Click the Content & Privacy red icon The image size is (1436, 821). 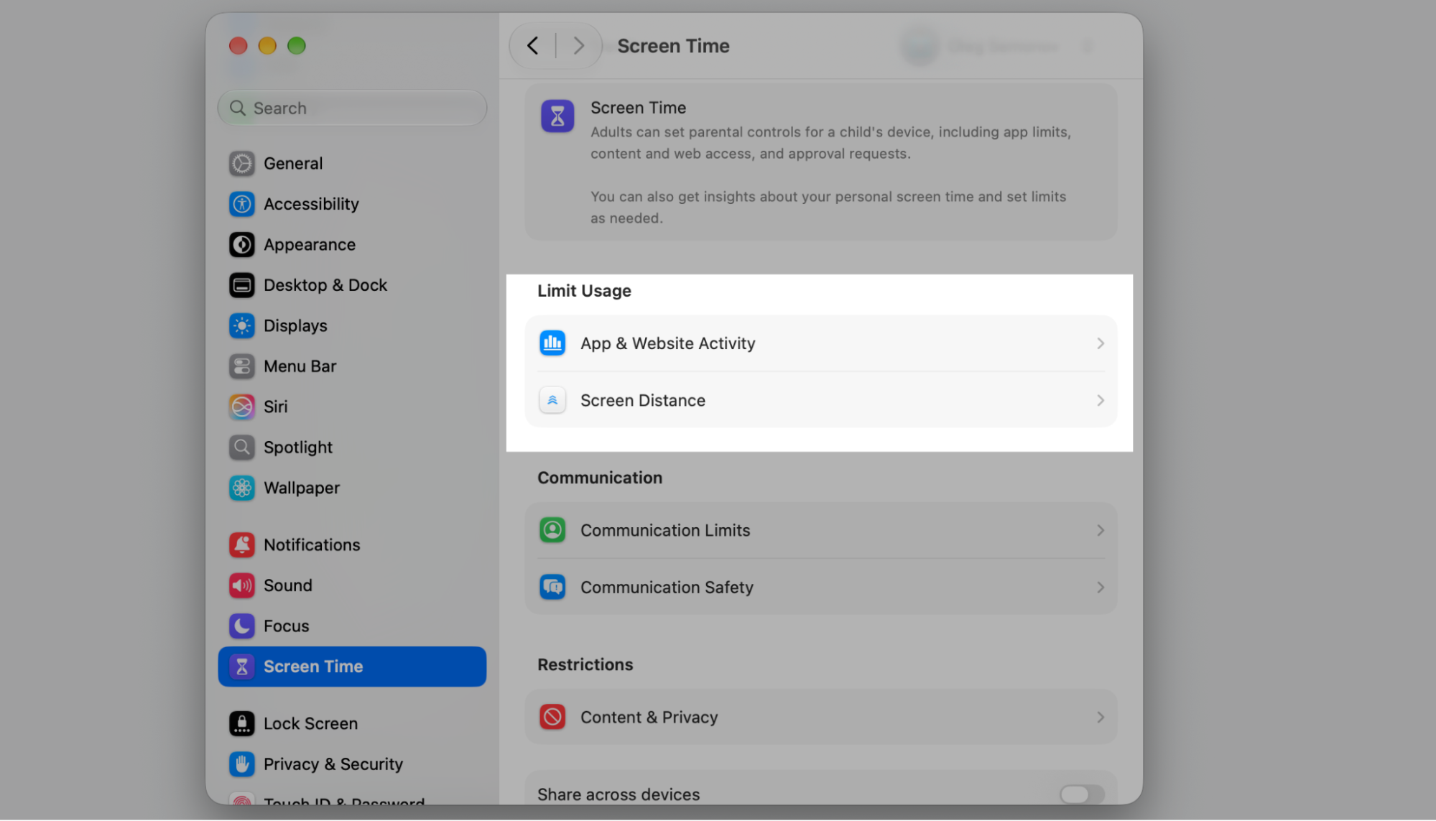[552, 717]
